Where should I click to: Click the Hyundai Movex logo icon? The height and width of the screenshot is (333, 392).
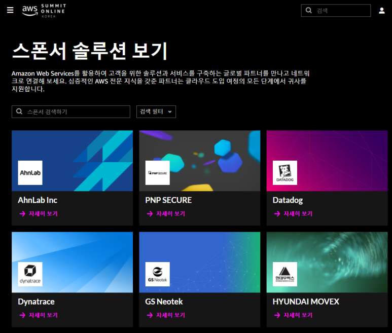pos(284,274)
